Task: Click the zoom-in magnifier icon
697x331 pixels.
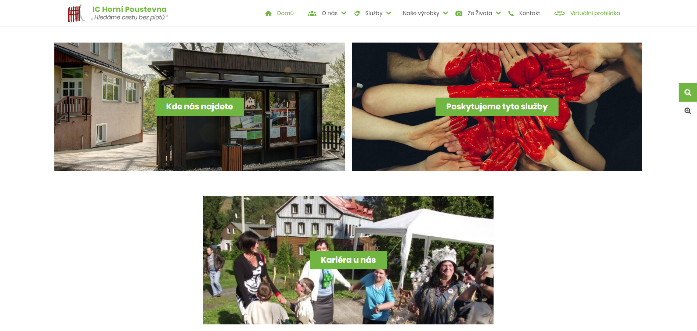Action: (688, 111)
